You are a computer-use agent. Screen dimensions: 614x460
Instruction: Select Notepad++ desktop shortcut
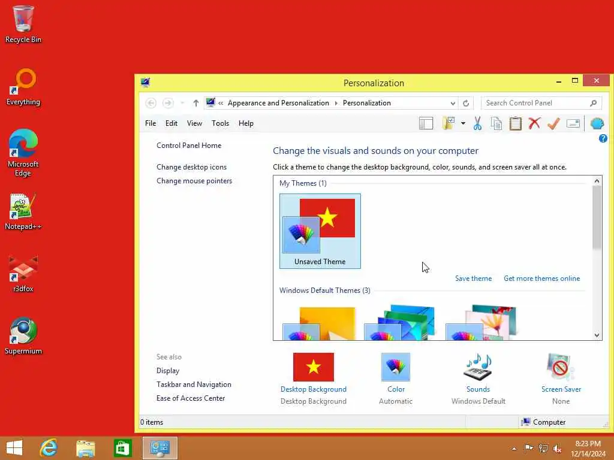23,211
